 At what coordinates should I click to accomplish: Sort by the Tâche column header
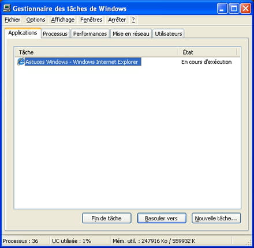(96, 52)
